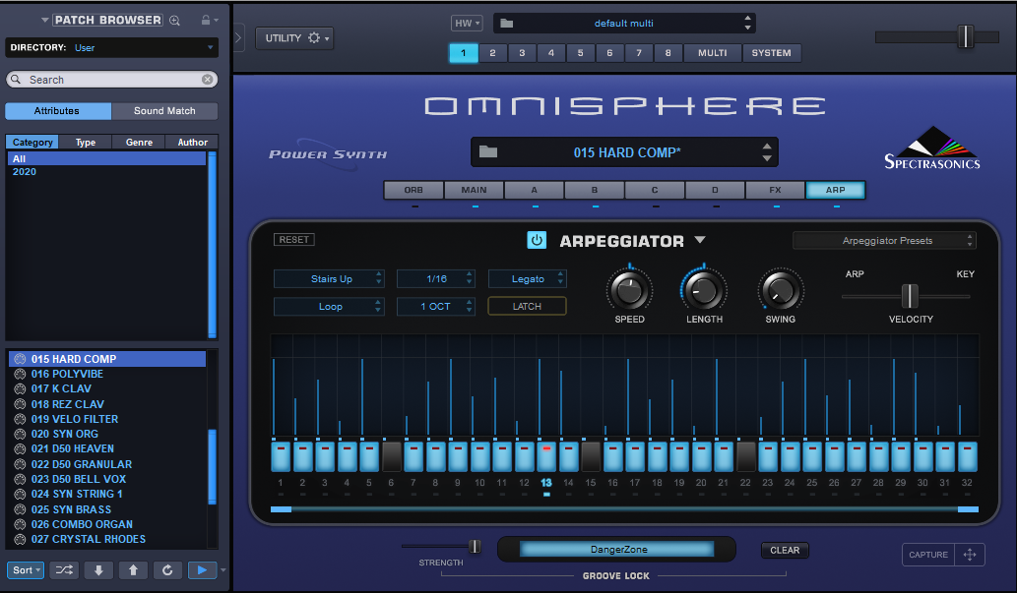Clear search with the X icon
Viewport: 1017px width, 593px height.
[208, 80]
